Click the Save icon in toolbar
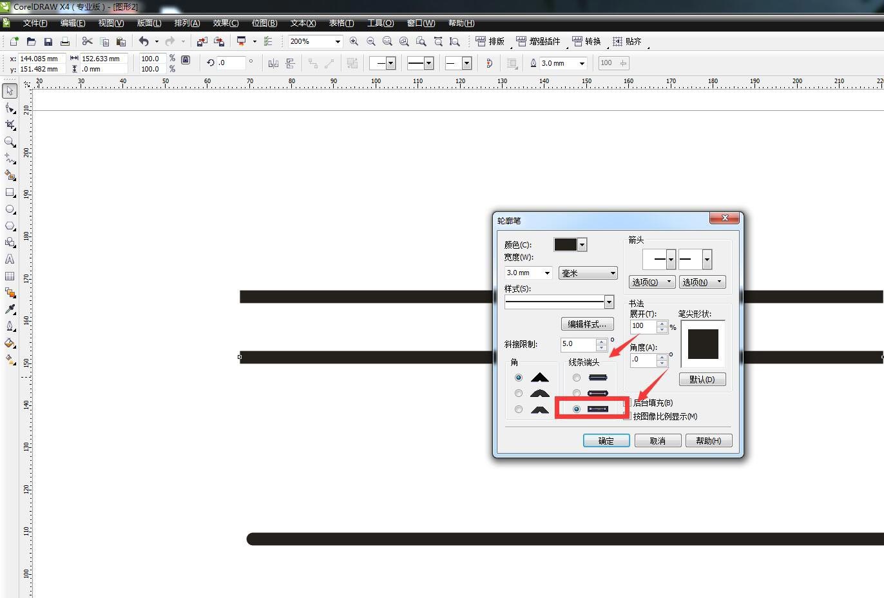884x598 pixels. (48, 41)
